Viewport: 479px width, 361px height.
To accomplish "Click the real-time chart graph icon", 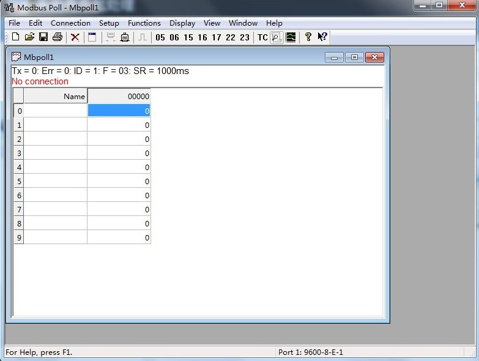I will coord(291,37).
